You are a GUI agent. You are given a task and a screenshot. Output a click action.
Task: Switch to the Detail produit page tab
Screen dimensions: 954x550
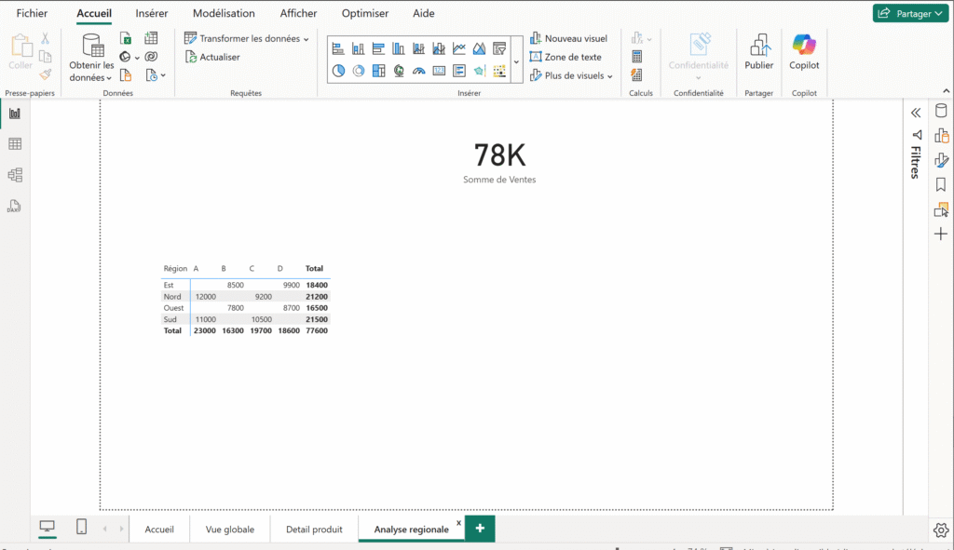click(x=314, y=528)
